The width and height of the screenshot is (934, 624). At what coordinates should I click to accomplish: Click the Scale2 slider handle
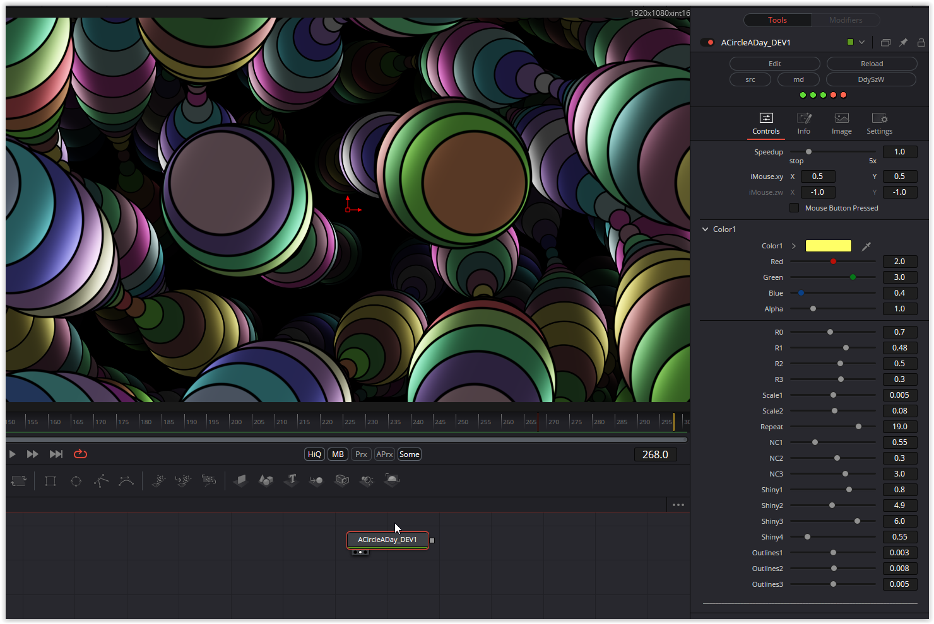coord(834,411)
